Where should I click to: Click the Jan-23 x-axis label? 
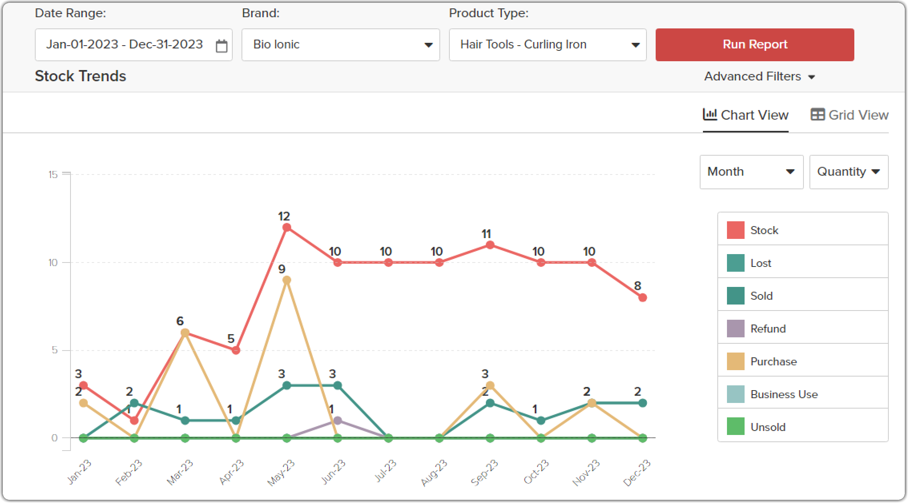80,472
